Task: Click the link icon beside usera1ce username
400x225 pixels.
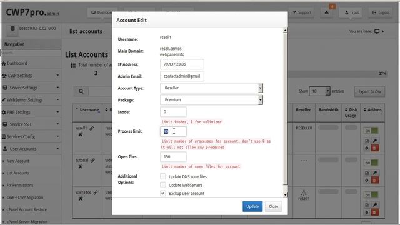Action: click(x=96, y=192)
